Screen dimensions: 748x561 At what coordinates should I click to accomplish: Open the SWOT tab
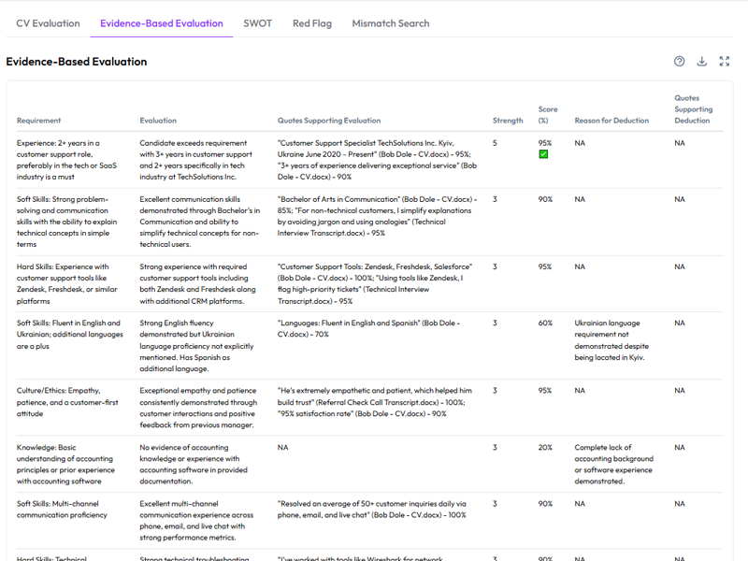(x=257, y=23)
